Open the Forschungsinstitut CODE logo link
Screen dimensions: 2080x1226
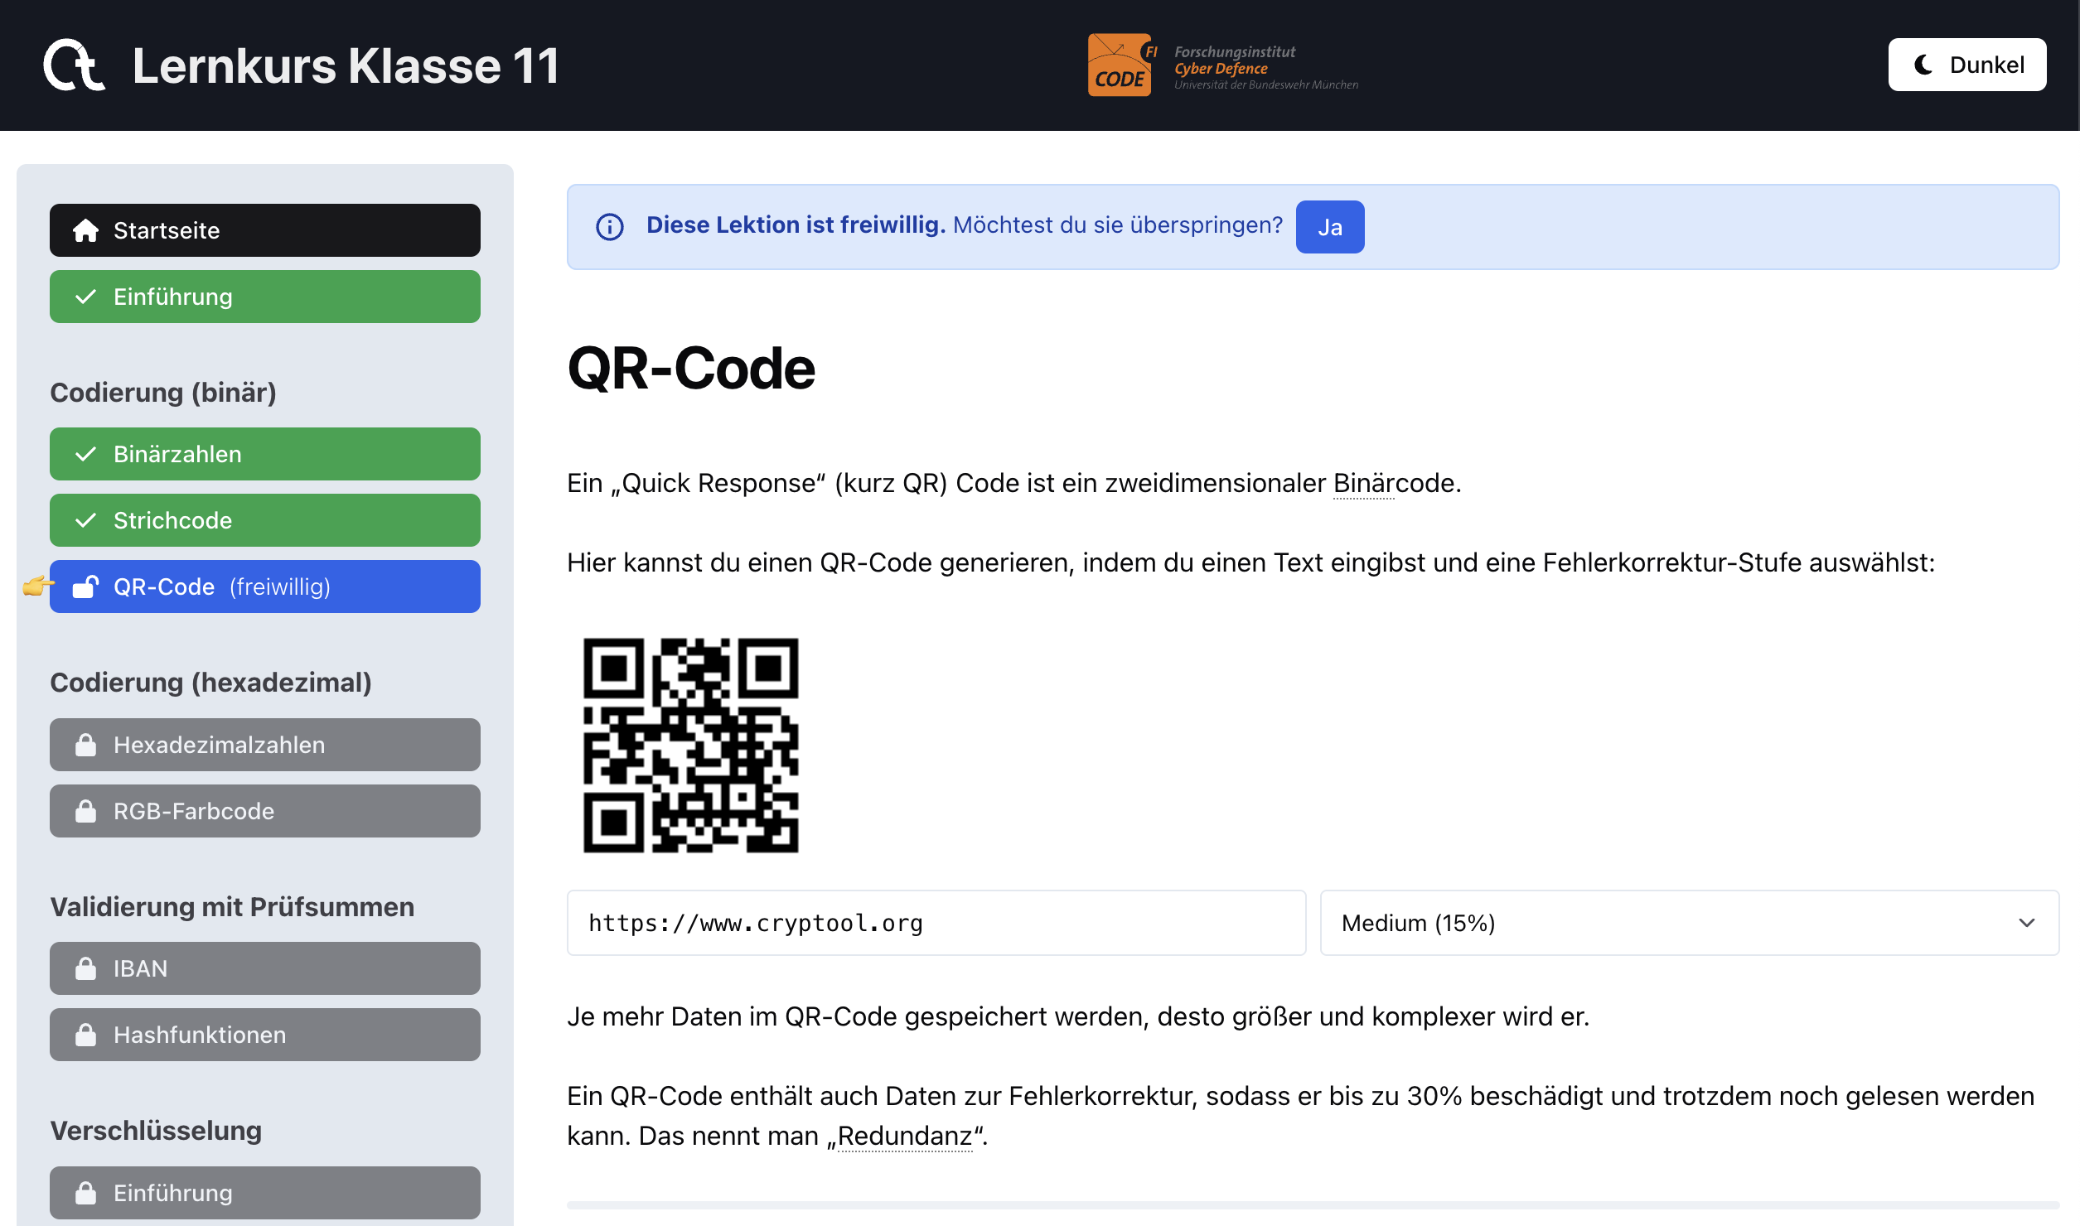[1223, 65]
